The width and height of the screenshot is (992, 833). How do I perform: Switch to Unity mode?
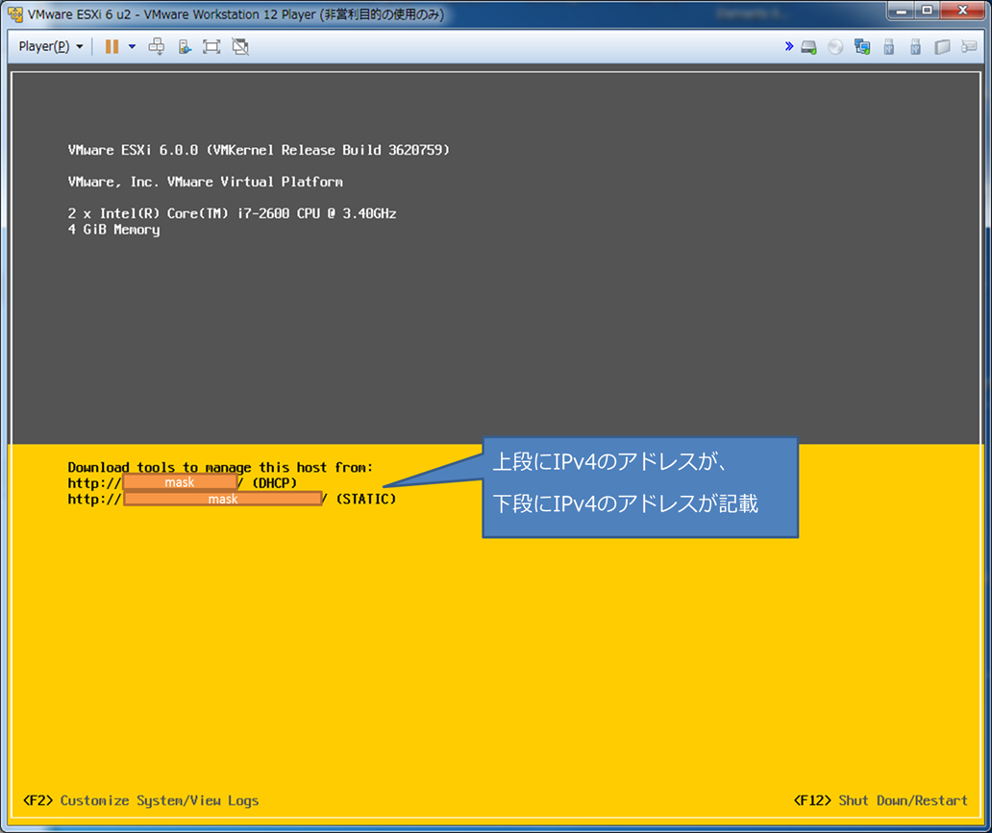tap(238, 46)
